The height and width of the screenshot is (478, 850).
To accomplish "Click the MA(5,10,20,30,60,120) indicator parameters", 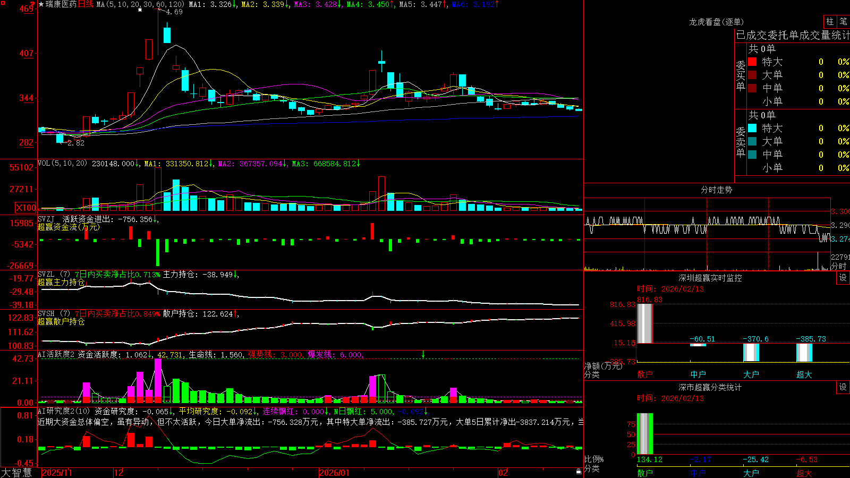I will [x=140, y=4].
